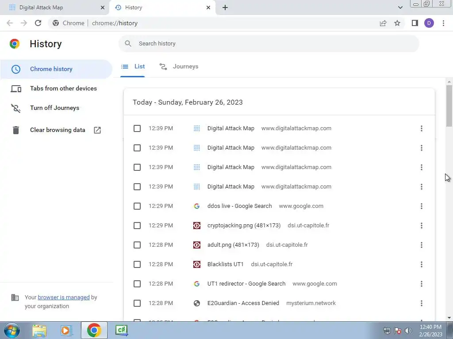
Task: Open the Blacklists UT1 history link
Action: (225, 264)
